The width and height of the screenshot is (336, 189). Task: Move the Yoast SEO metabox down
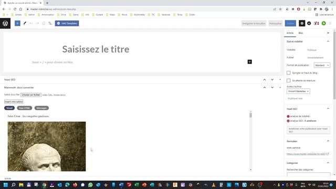[272, 80]
